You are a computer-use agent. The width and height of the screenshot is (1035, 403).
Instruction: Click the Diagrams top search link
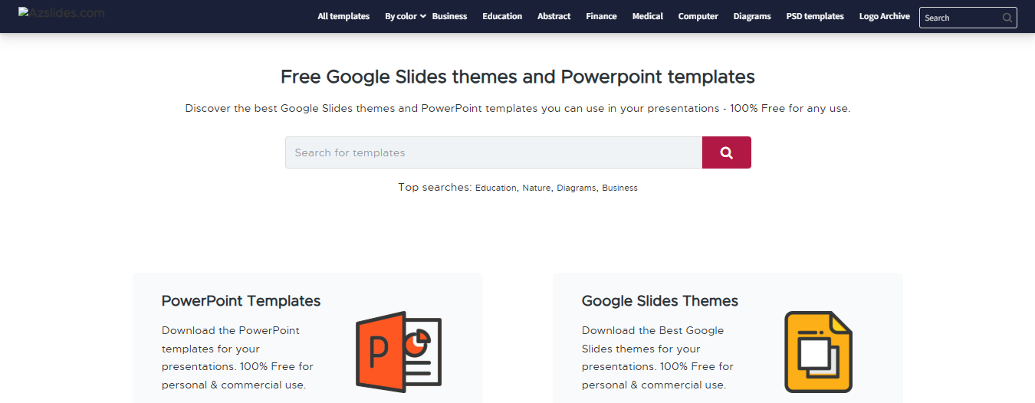click(x=577, y=188)
